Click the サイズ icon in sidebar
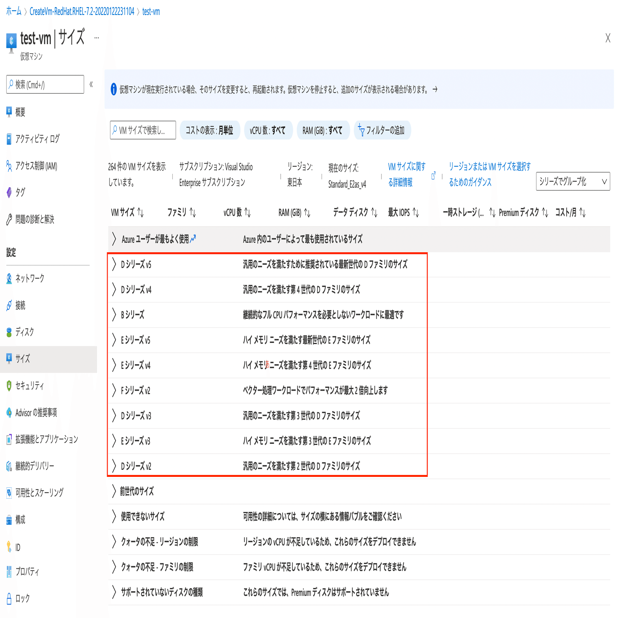This screenshot has width=618, height=618. (x=9, y=358)
